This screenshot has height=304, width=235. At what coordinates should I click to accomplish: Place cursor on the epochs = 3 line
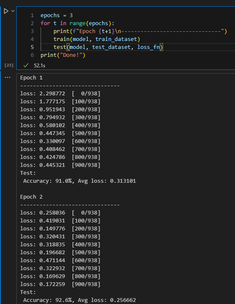point(56,15)
